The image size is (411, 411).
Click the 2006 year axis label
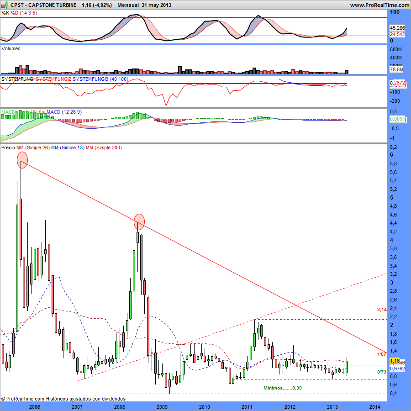[x=35, y=407]
